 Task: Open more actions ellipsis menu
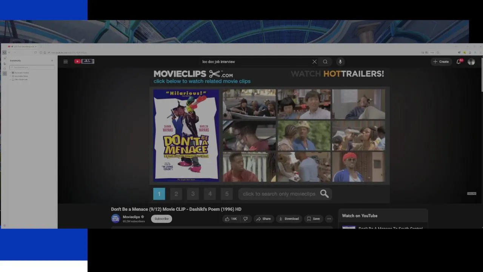tap(329, 219)
